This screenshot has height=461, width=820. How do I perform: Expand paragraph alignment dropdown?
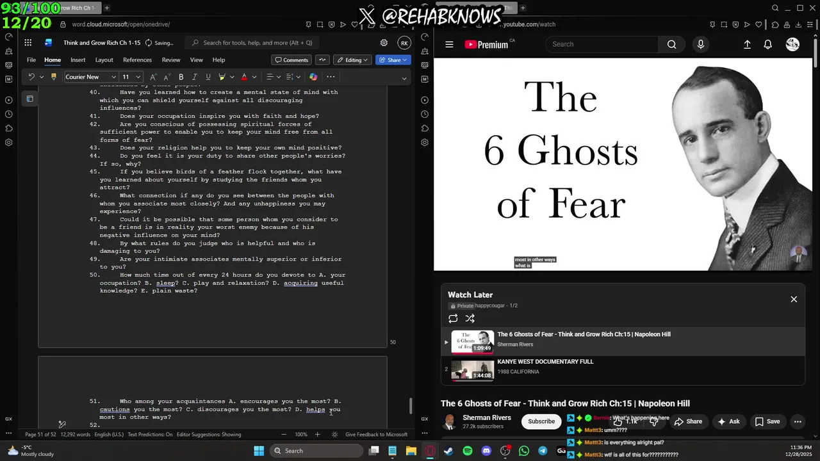[x=279, y=77]
